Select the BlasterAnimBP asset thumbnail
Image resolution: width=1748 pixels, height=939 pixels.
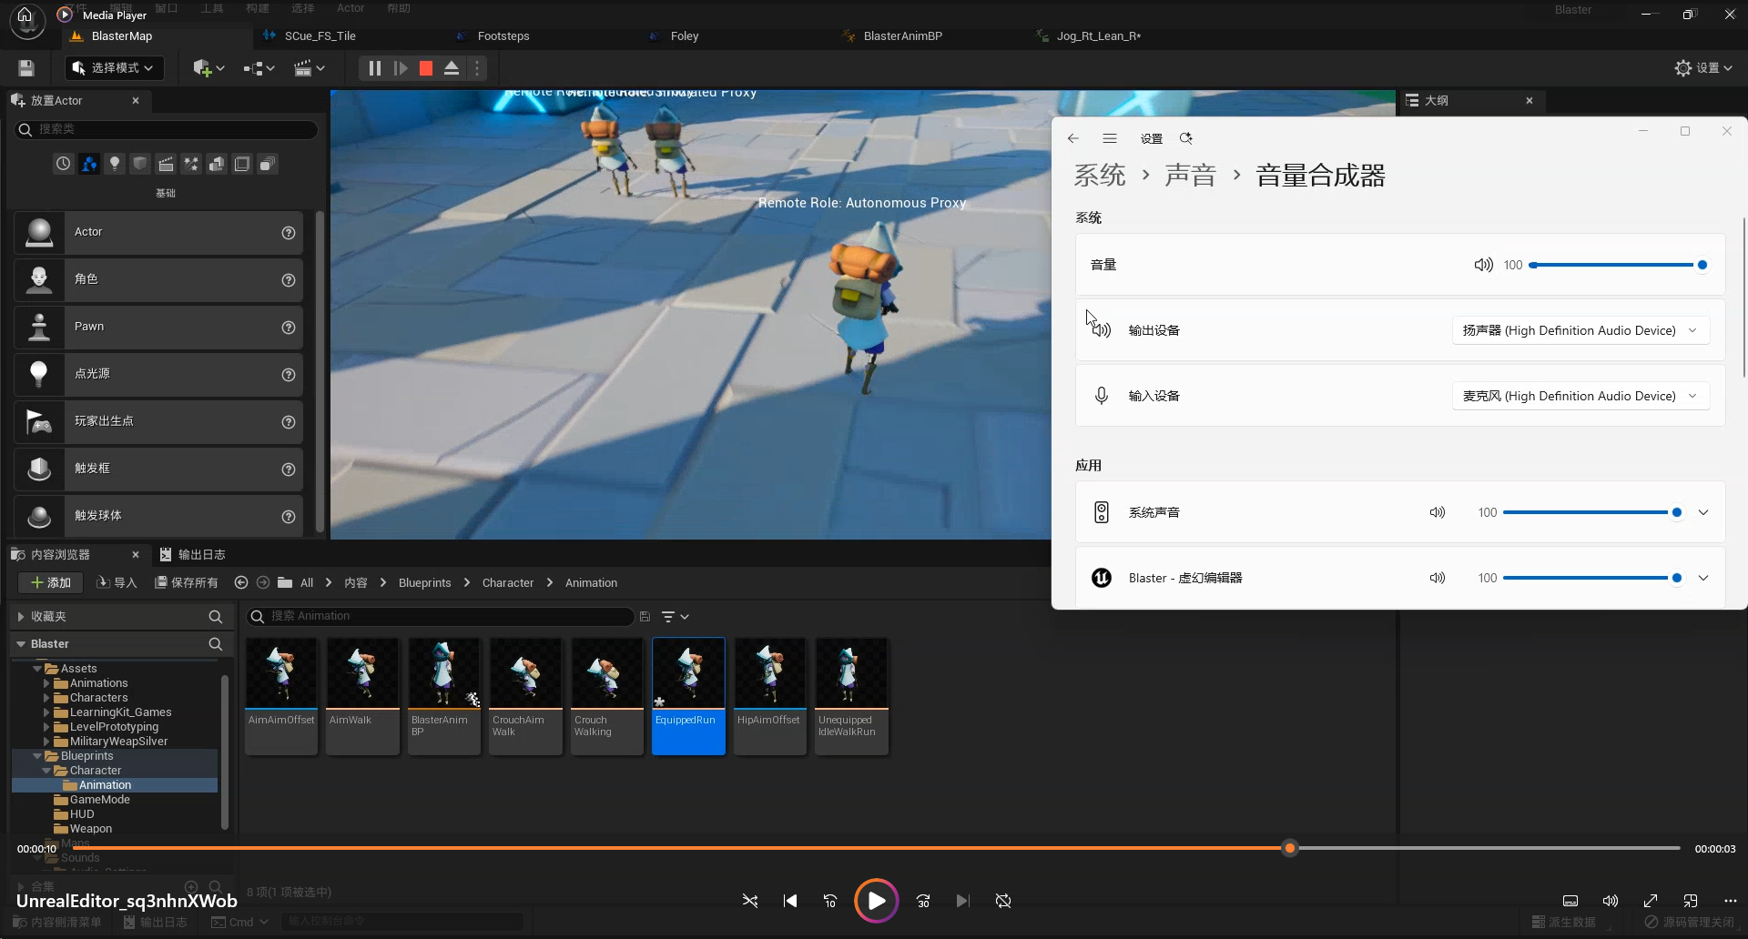443,696
